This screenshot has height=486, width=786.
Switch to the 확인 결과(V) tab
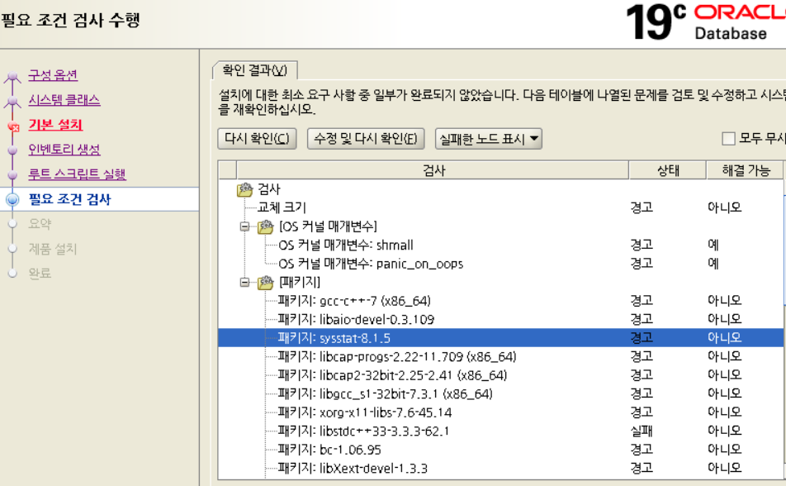pos(254,70)
